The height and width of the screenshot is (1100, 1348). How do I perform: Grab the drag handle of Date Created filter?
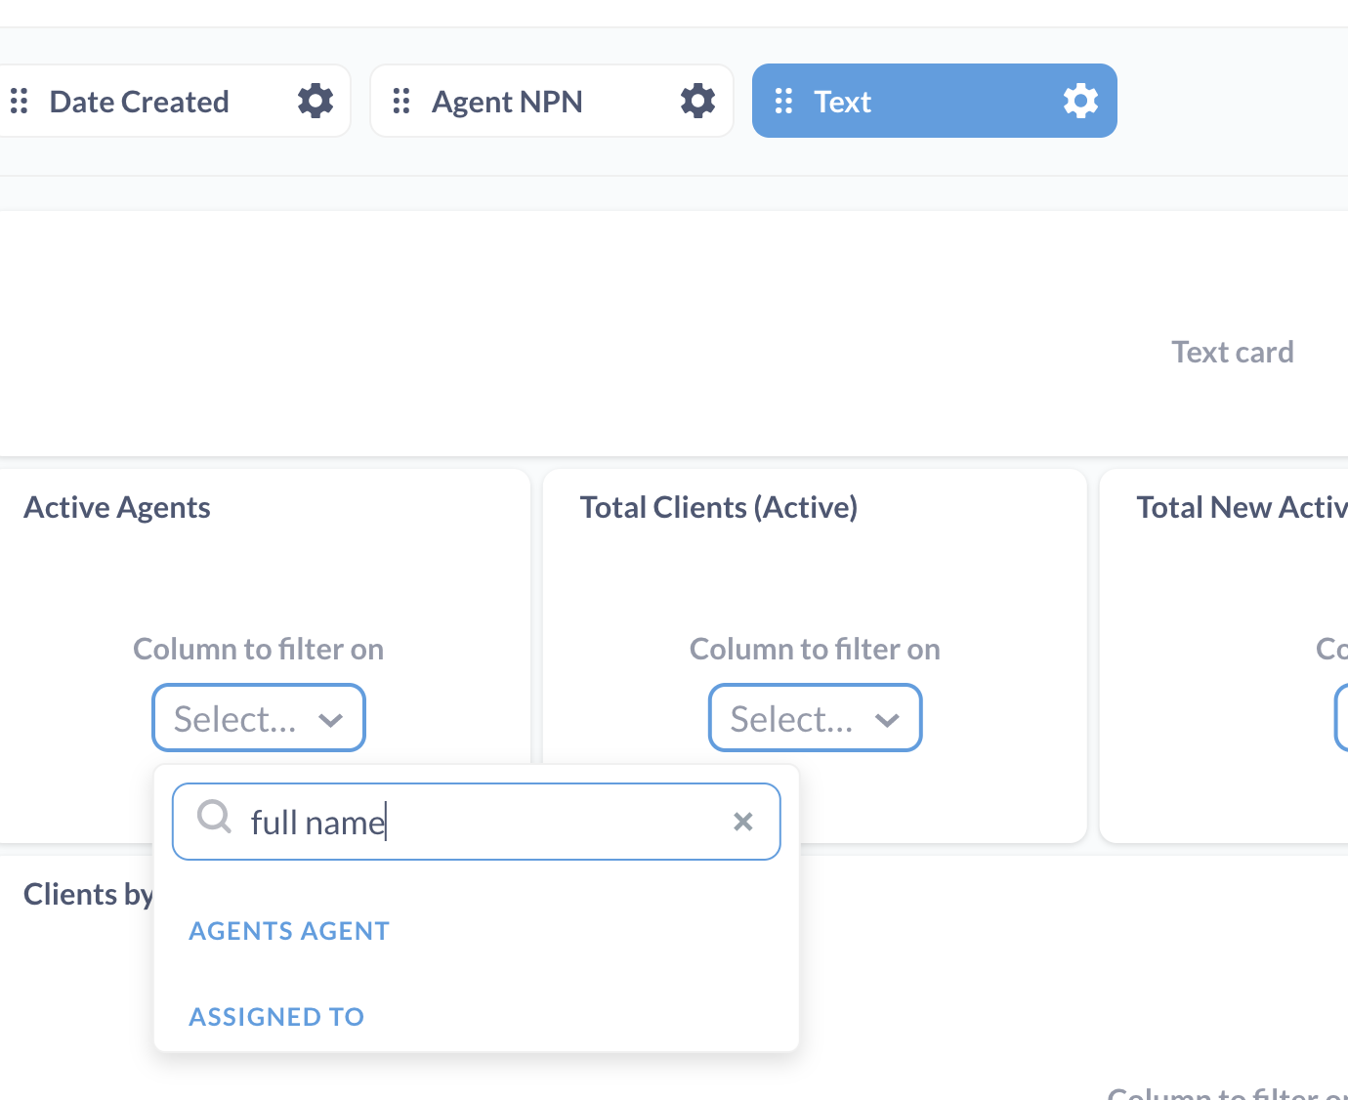pyautogui.click(x=19, y=101)
